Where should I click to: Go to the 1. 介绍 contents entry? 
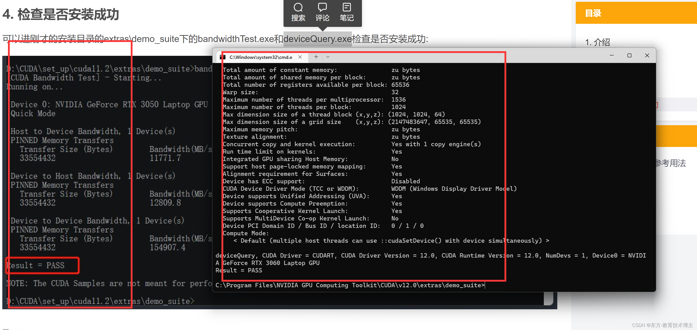coord(598,42)
